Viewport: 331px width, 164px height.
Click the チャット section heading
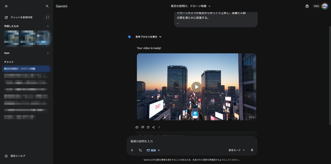(9, 62)
